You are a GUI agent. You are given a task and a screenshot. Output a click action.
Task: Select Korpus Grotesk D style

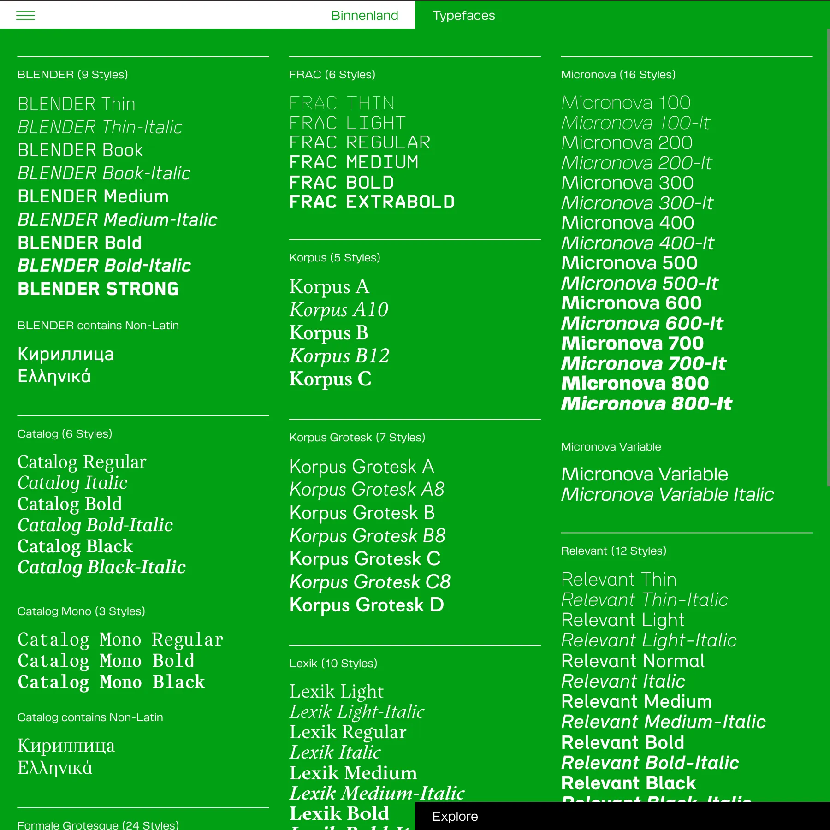click(366, 605)
